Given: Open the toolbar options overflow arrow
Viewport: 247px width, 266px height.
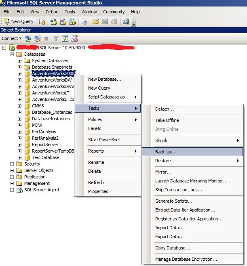Looking at the screenshot, I should coord(134,24).
